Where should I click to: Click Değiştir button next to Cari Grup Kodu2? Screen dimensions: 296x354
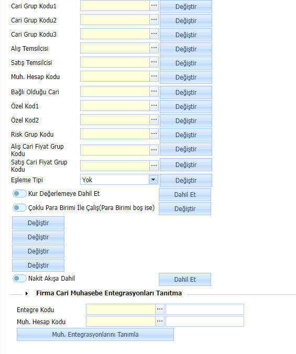tap(186, 21)
